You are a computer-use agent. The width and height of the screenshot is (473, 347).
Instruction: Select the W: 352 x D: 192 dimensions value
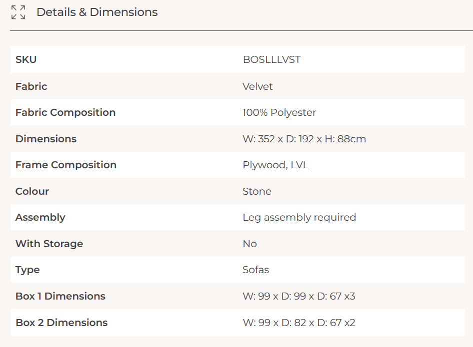(x=304, y=139)
